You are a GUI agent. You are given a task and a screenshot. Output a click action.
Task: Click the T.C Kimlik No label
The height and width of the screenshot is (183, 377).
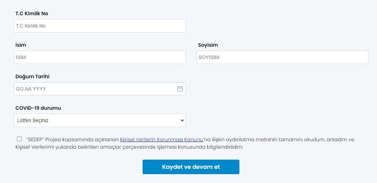(x=32, y=13)
